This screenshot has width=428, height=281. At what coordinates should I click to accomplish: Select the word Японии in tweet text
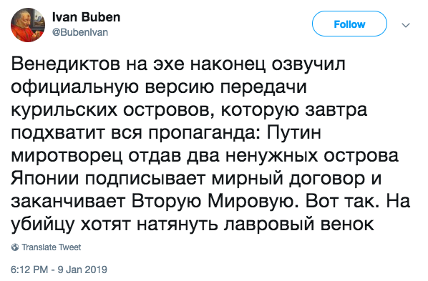45,179
